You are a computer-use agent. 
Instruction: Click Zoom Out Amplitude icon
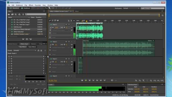(x=140, y=81)
